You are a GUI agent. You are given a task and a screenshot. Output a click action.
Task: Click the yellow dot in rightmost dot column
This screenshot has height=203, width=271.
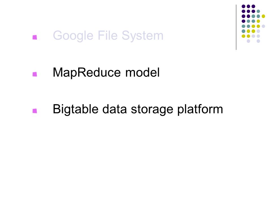coord(263,16)
